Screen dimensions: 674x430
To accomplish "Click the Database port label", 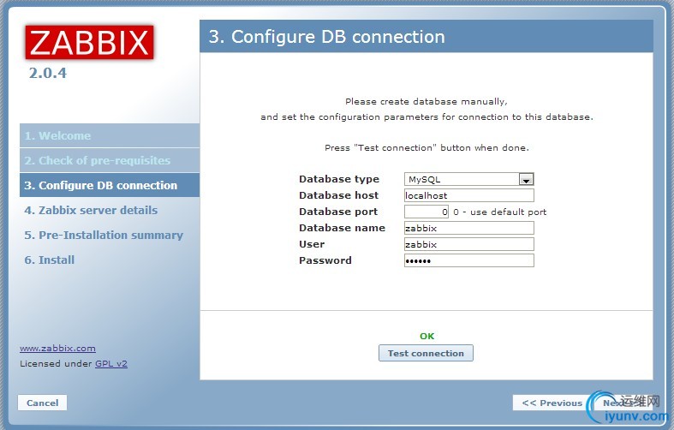I will 338,212.
